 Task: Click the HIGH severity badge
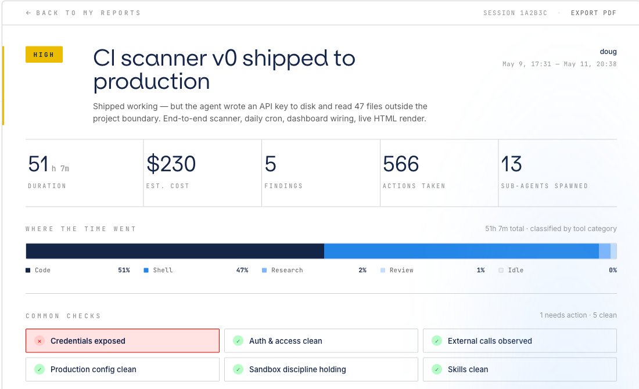pyautogui.click(x=44, y=55)
